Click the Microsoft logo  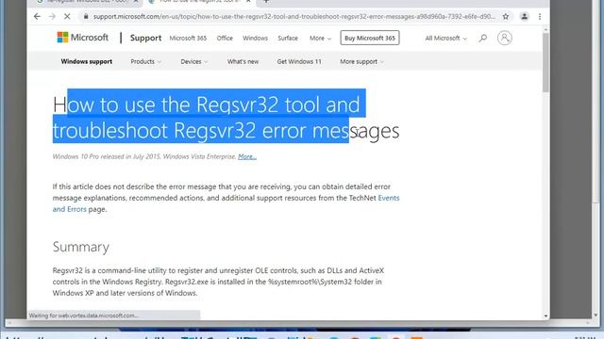coord(83,38)
